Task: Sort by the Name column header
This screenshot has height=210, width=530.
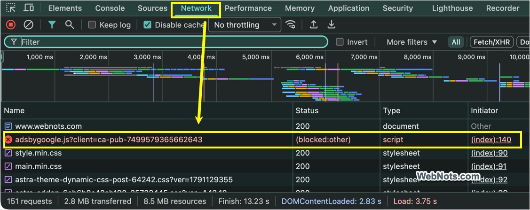Action: pyautogui.click(x=147, y=110)
